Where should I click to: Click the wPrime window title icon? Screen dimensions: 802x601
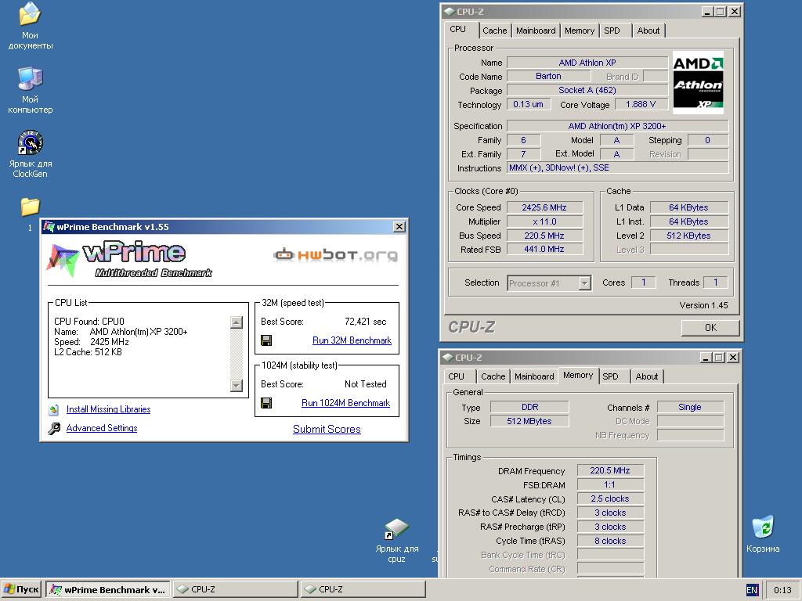49,226
